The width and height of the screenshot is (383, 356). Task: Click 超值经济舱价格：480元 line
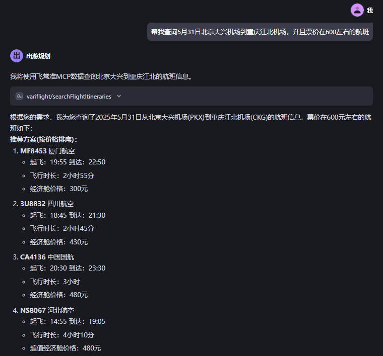[66, 348]
